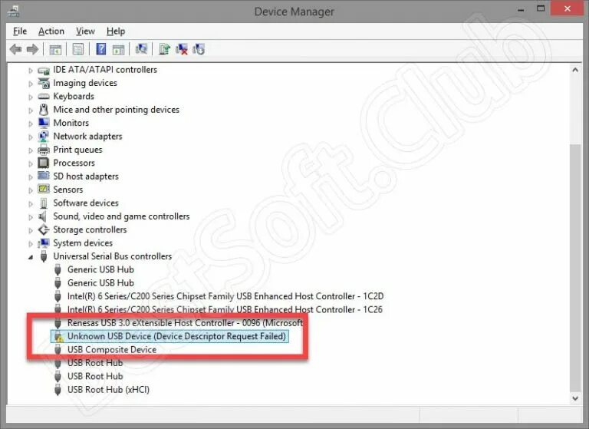Expand the Print queues node

[x=31, y=150]
